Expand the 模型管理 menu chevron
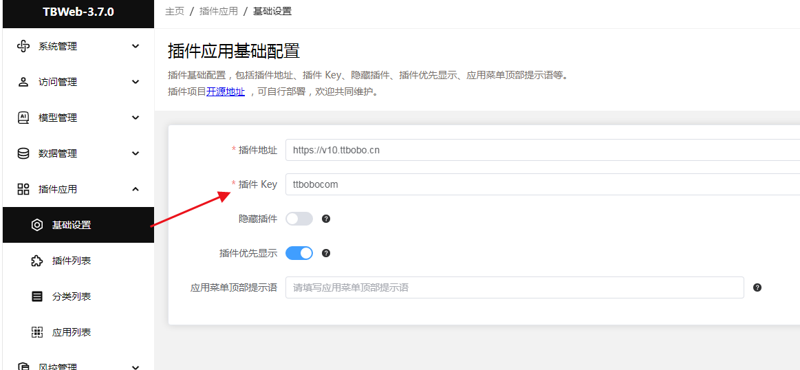The height and width of the screenshot is (370, 800). coord(136,118)
